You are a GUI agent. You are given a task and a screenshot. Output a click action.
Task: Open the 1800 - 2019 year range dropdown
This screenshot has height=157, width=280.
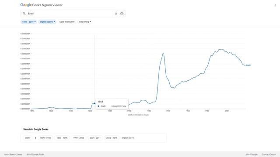29,22
